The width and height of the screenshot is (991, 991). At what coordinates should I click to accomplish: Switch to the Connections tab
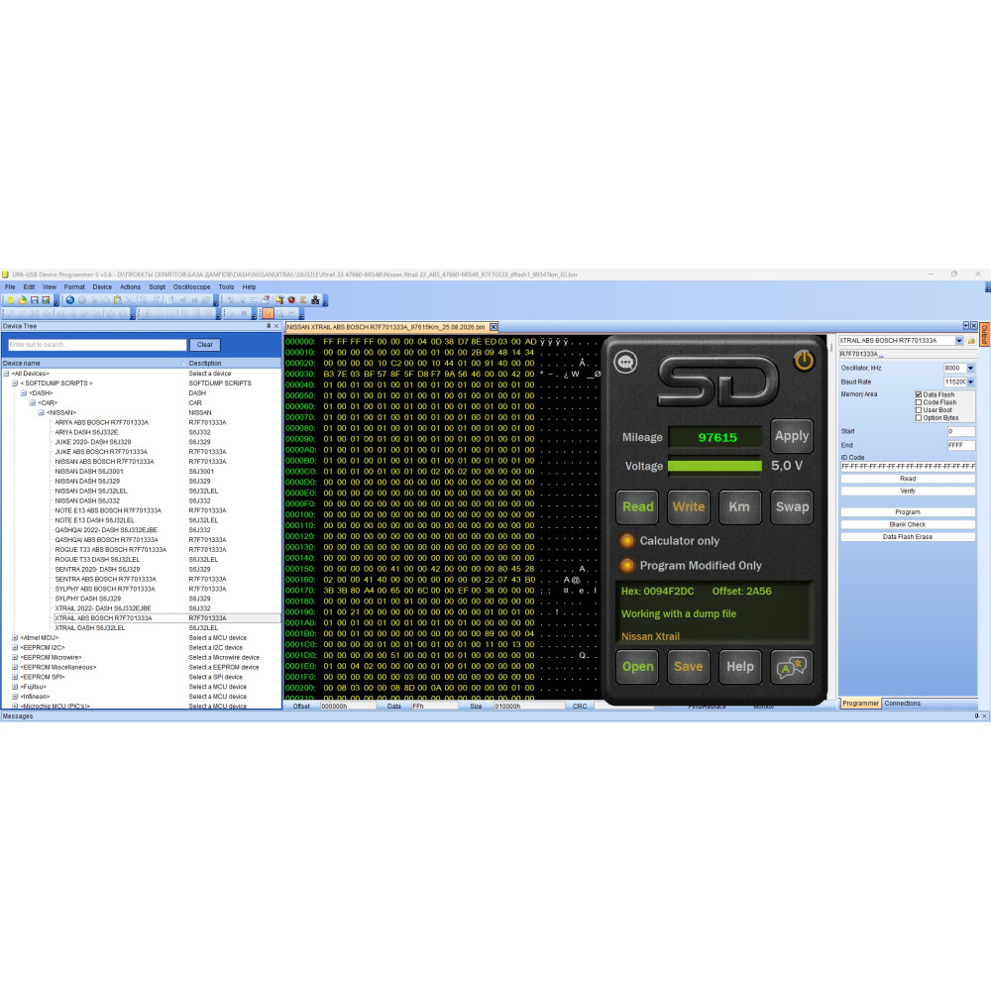pyautogui.click(x=902, y=704)
